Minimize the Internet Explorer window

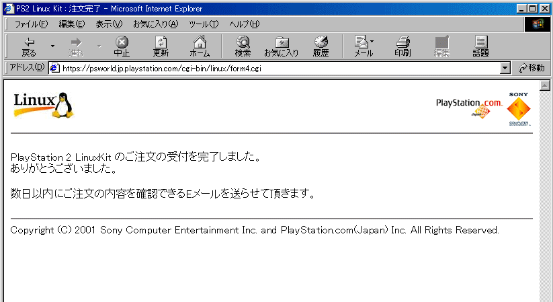[x=522, y=9]
